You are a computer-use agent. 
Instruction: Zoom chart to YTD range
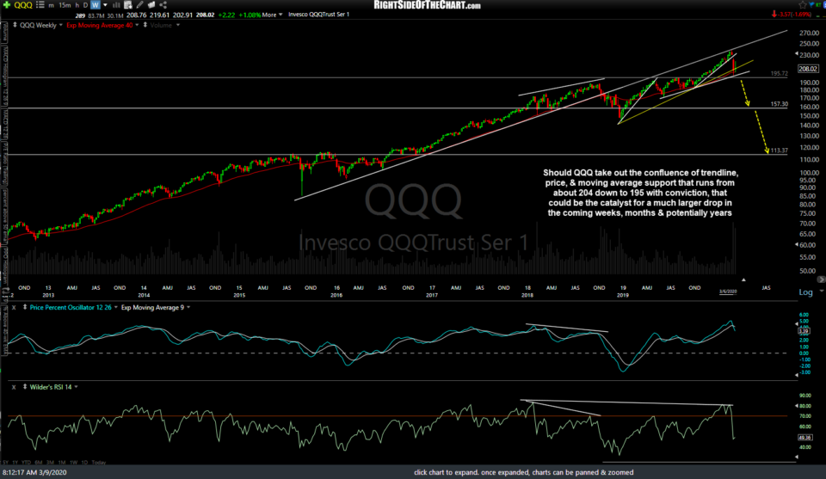[x=27, y=462]
